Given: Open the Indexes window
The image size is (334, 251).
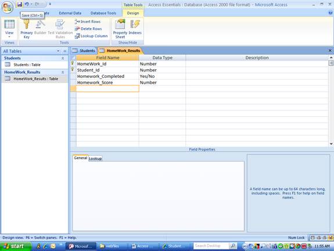Looking at the screenshot, I should pos(135,27).
